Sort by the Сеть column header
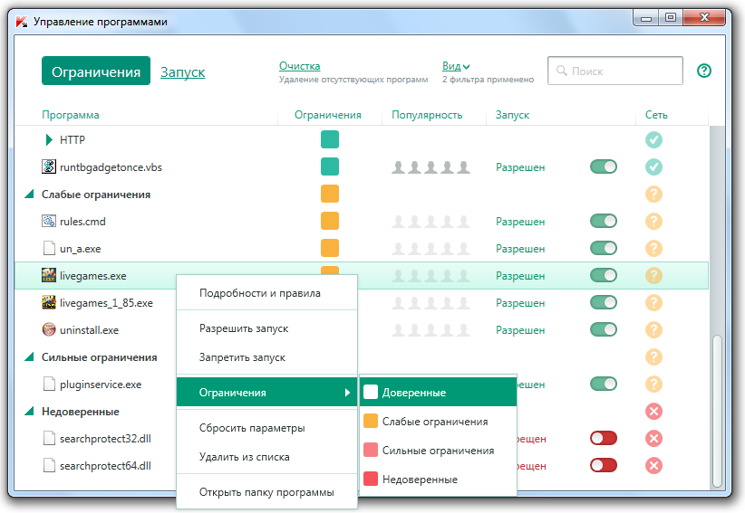Image resolution: width=745 pixels, height=513 pixels. coord(656,115)
